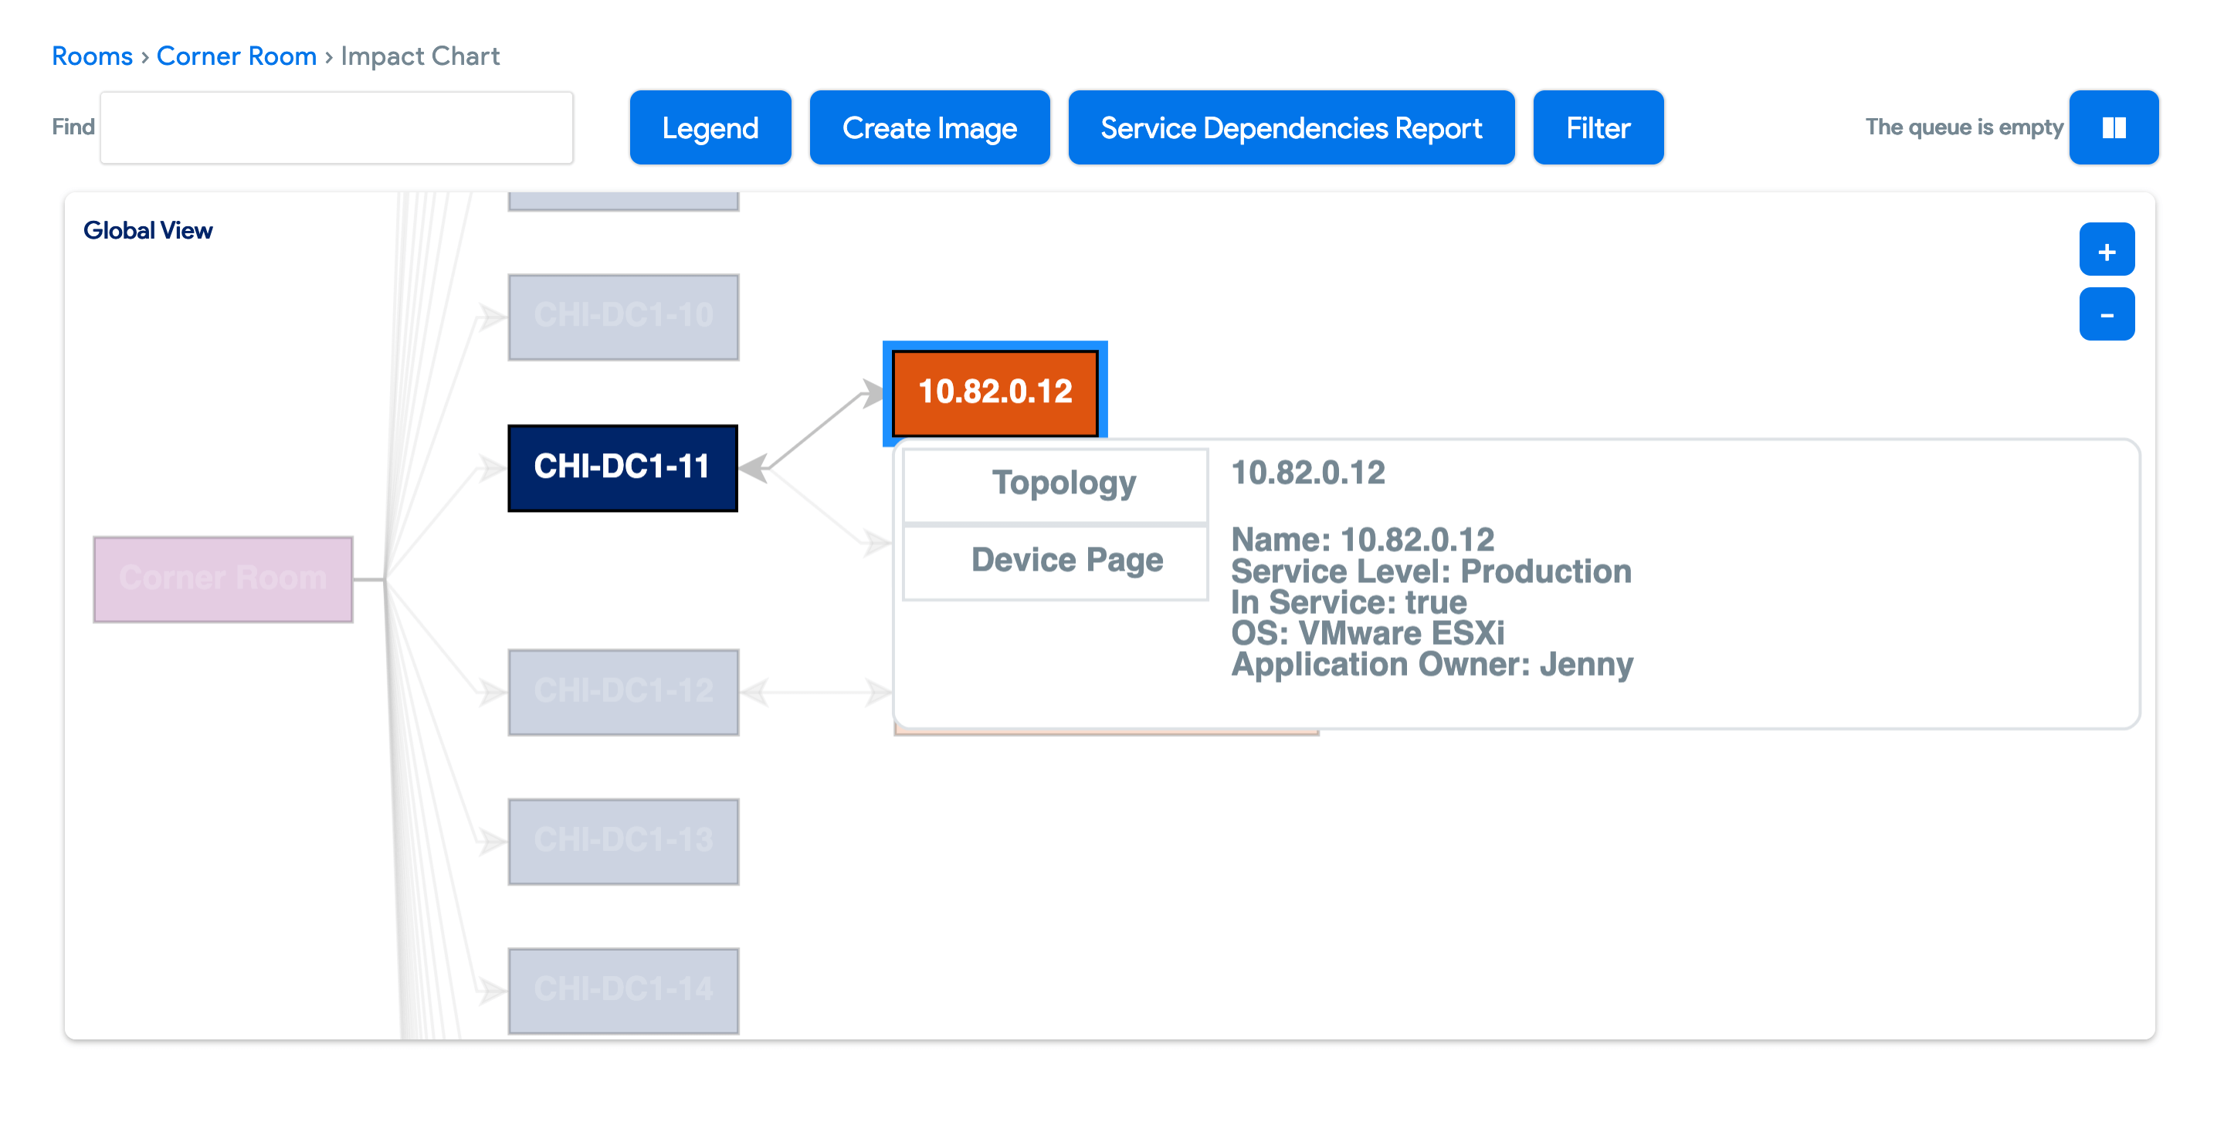Select the CHI-DC1-14 node
The height and width of the screenshot is (1129, 2224).
click(623, 989)
